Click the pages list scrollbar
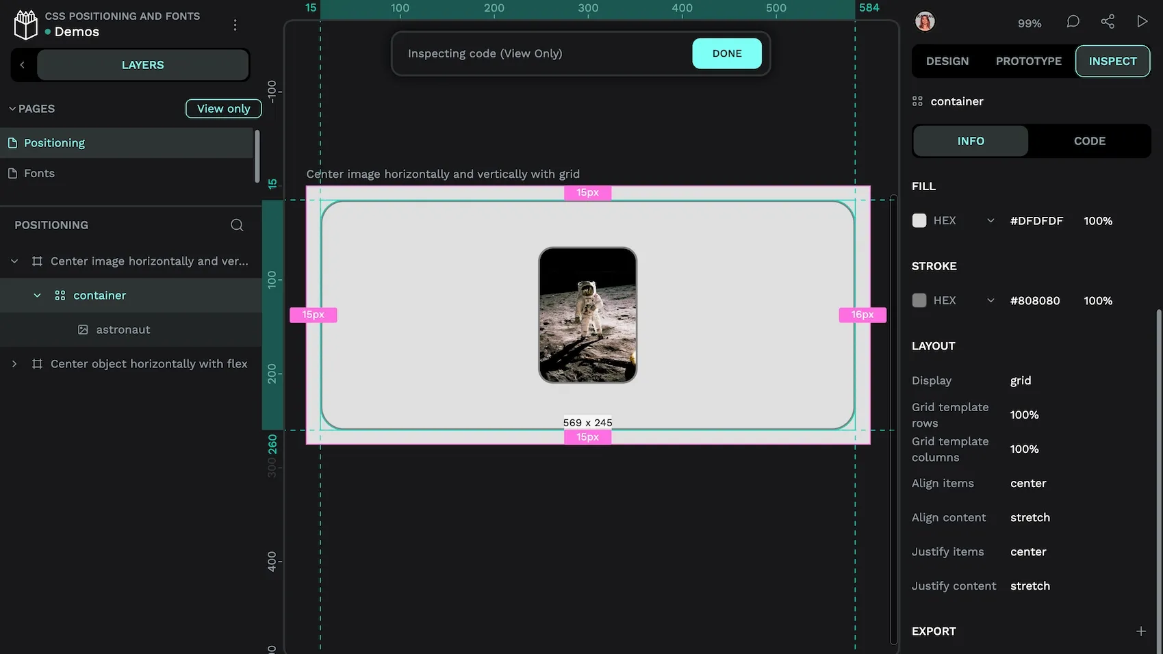The image size is (1163, 654). (x=257, y=157)
